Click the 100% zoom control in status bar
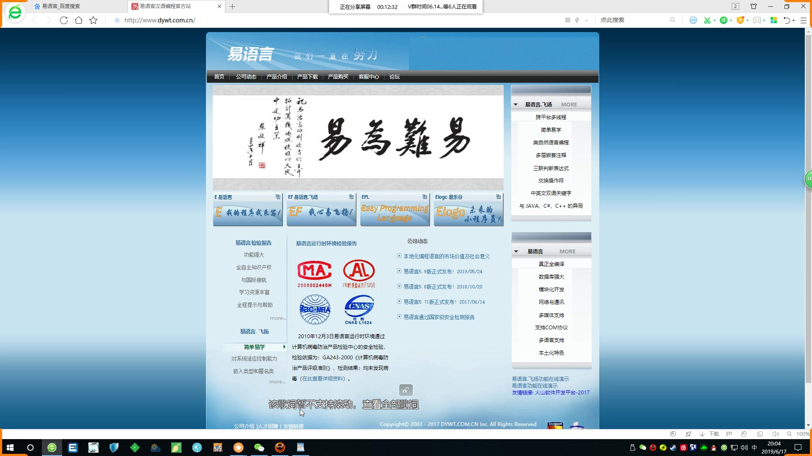Screen dimensions: 812x456 pyautogui.click(x=802, y=434)
